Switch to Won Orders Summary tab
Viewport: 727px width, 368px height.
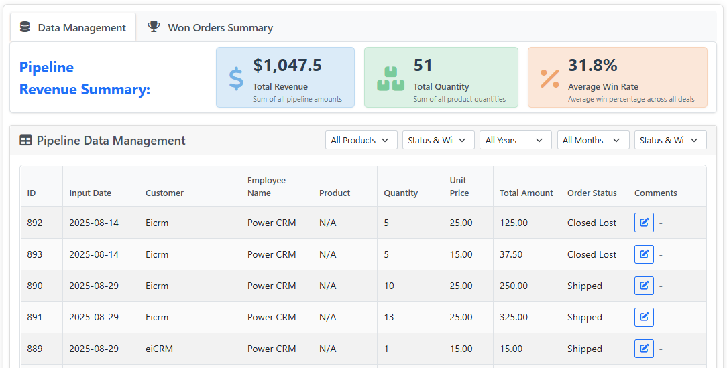[210, 27]
